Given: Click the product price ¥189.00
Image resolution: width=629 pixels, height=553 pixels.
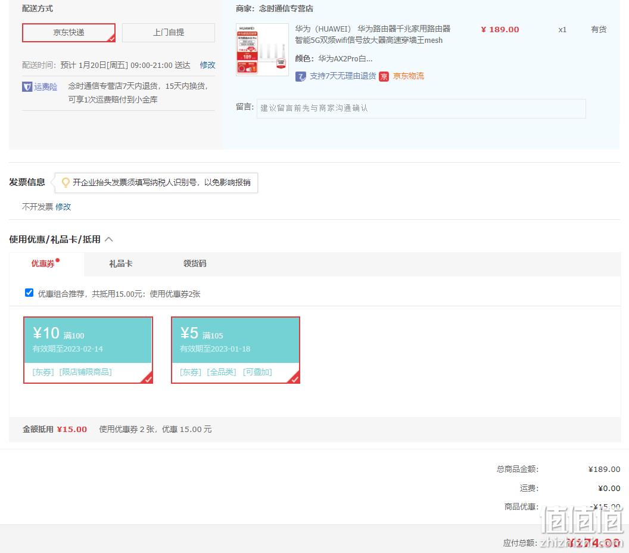Looking at the screenshot, I should pos(500,29).
